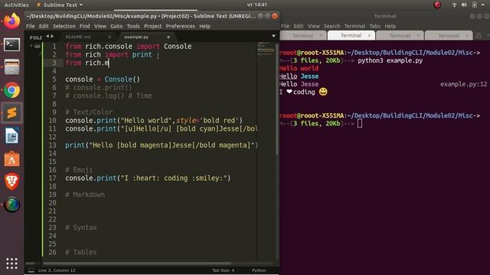Open Tab Size: 4 selector in status bar
490x275 pixels.
(223, 270)
